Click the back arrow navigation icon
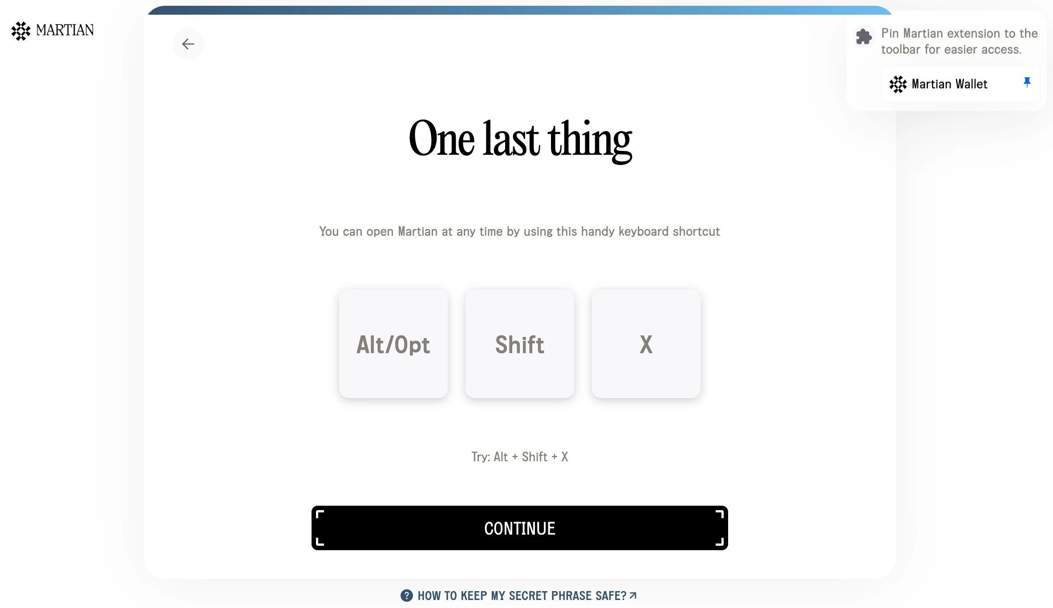The height and width of the screenshot is (608, 1053). pos(188,44)
